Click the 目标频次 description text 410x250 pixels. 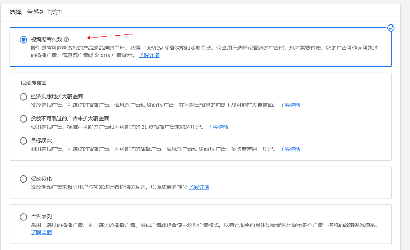(152, 149)
